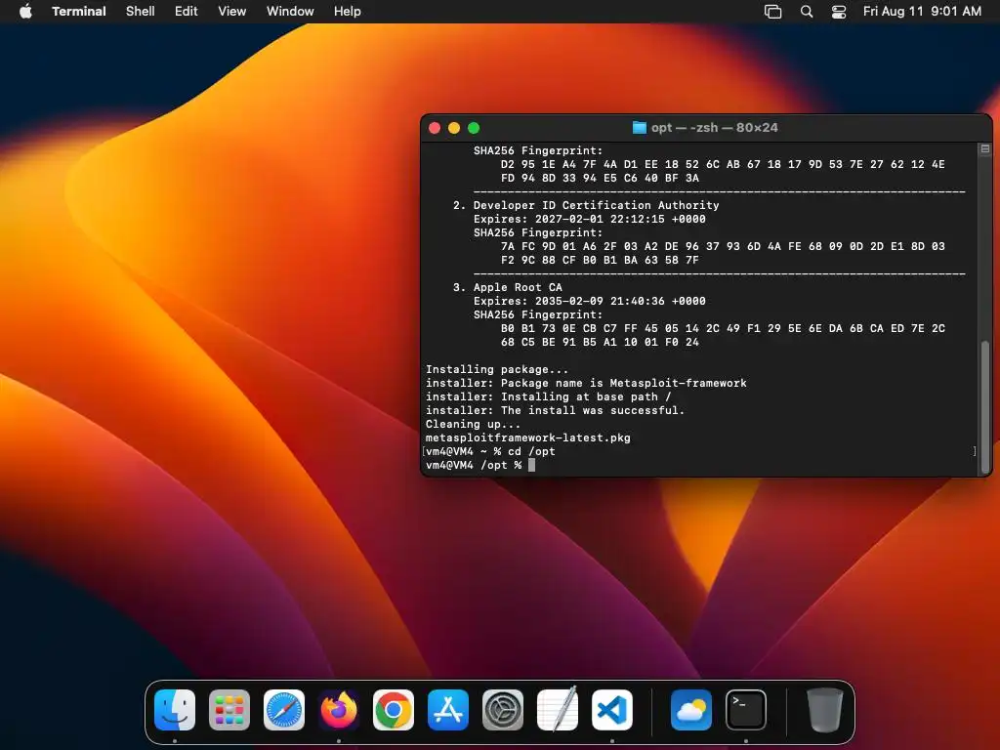
Task: Launch Finder from the Dock
Action: 174,709
